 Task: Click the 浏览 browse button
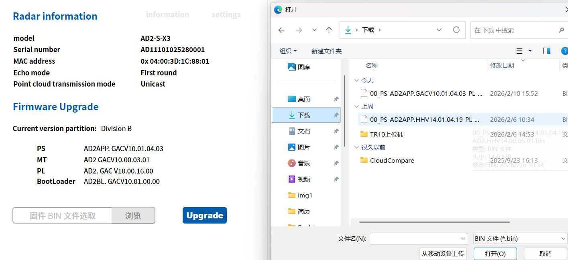[133, 216]
